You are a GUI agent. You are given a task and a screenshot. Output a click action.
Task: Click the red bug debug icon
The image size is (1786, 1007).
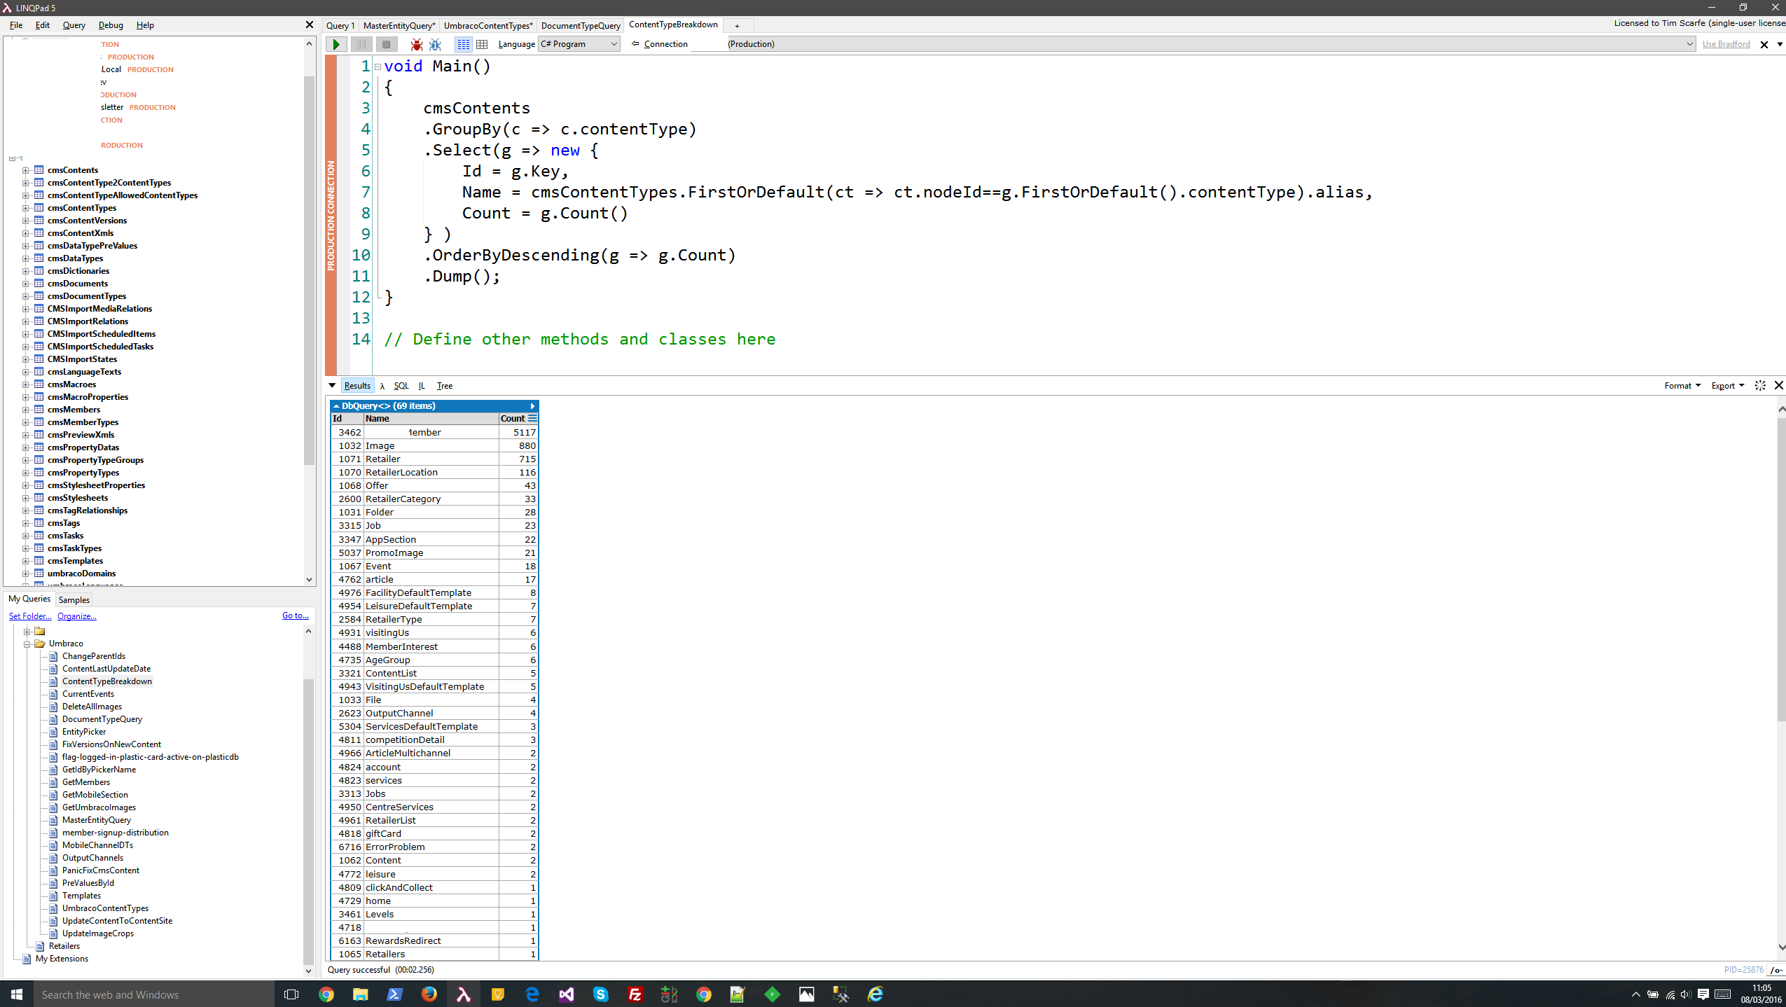click(x=417, y=44)
